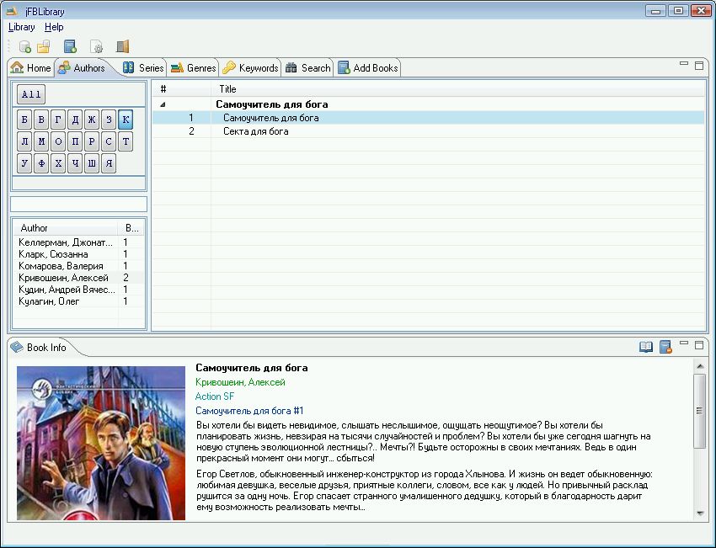Open the settings page-gear toolbar icon
The height and width of the screenshot is (548, 716).
click(96, 46)
